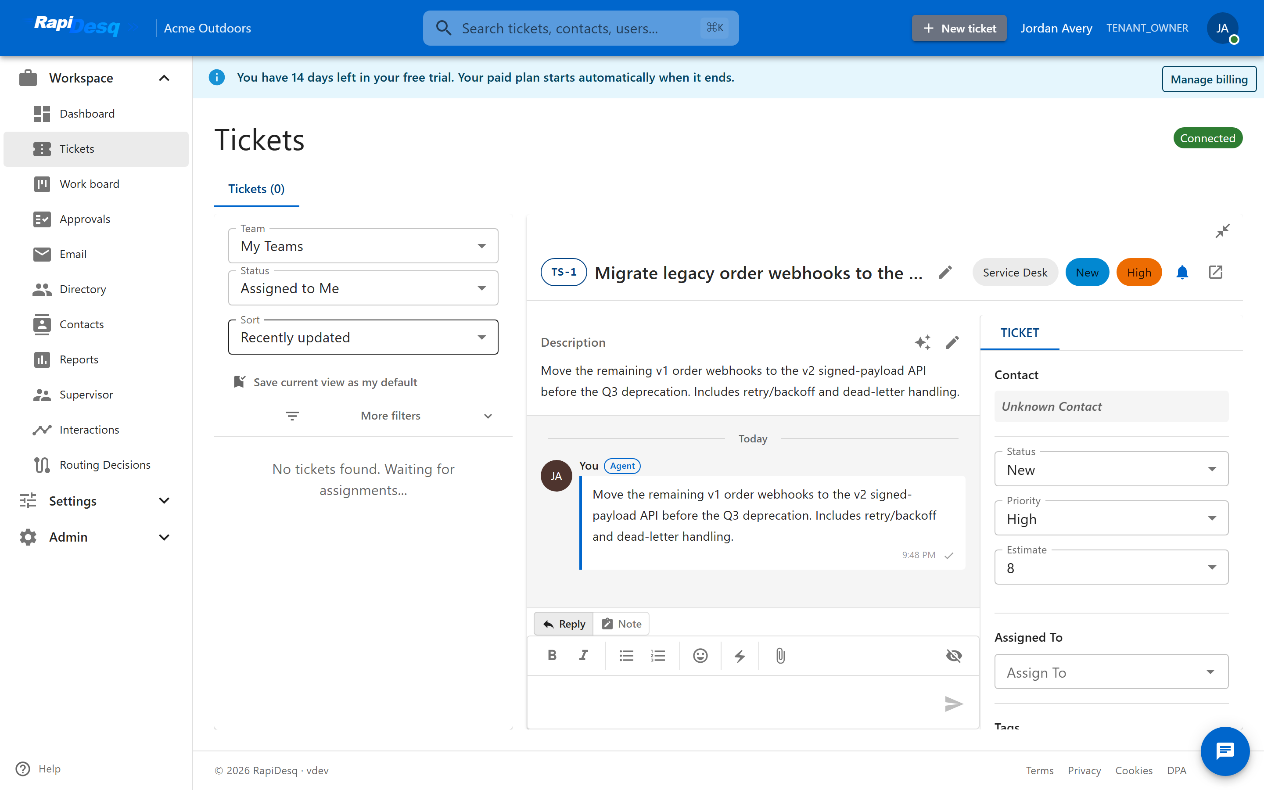Collapse the Workspace section in the sidebar

[x=96, y=78]
